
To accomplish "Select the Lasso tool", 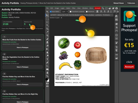I will coord(47,22).
